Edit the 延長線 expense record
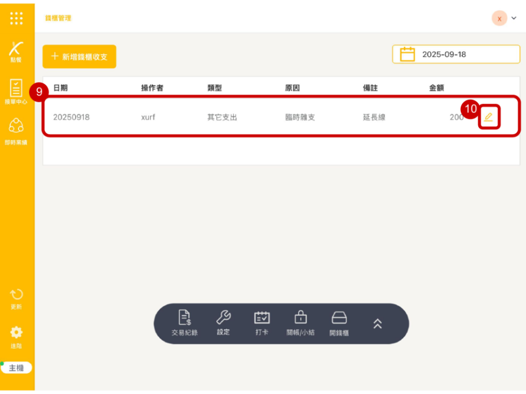The image size is (526, 394). click(x=489, y=117)
